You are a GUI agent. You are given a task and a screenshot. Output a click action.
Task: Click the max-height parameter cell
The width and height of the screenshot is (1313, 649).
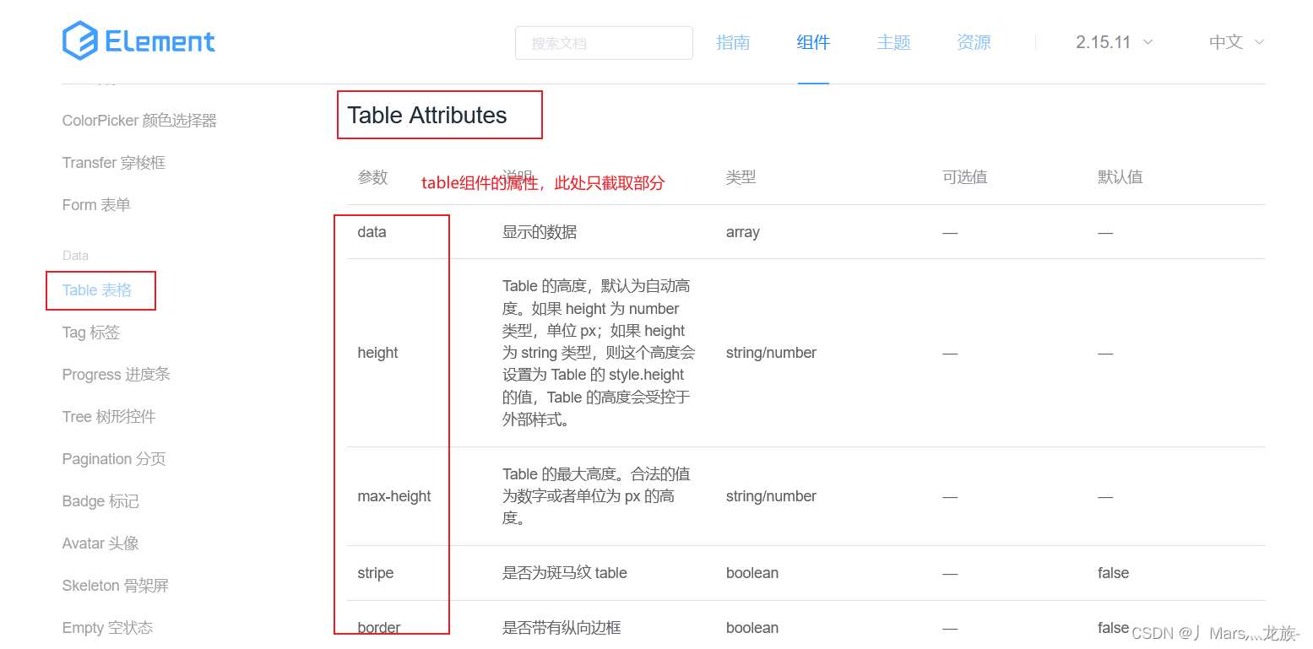[394, 496]
